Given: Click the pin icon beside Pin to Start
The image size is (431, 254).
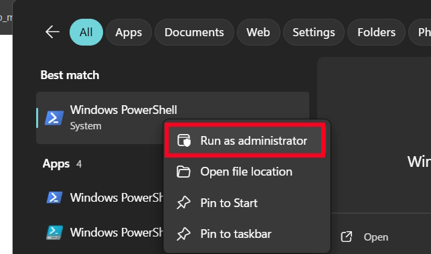Looking at the screenshot, I should pos(183,203).
